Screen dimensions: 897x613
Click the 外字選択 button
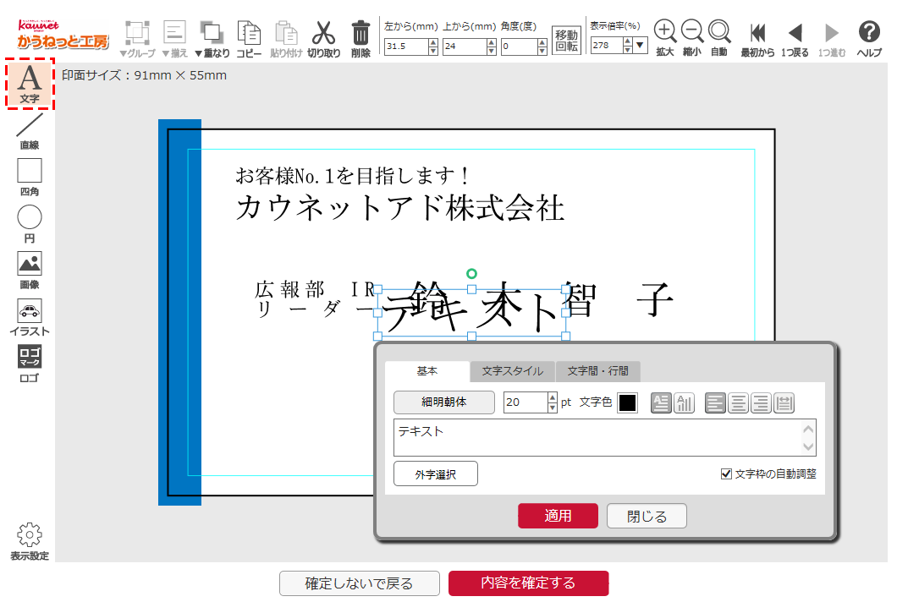[435, 474]
